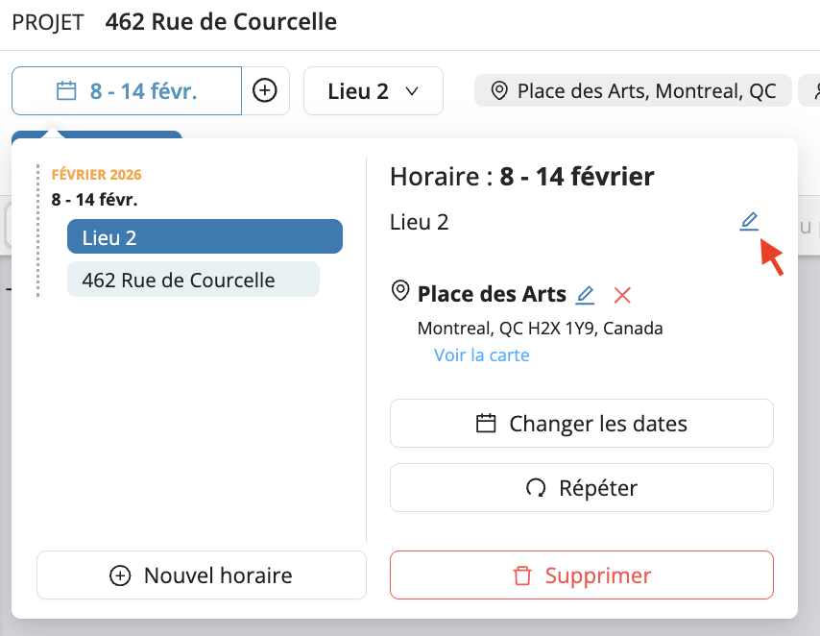Click calendar icon in 8 - 14 févr. button
Viewport: 820px width, 636px height.
click(66, 91)
